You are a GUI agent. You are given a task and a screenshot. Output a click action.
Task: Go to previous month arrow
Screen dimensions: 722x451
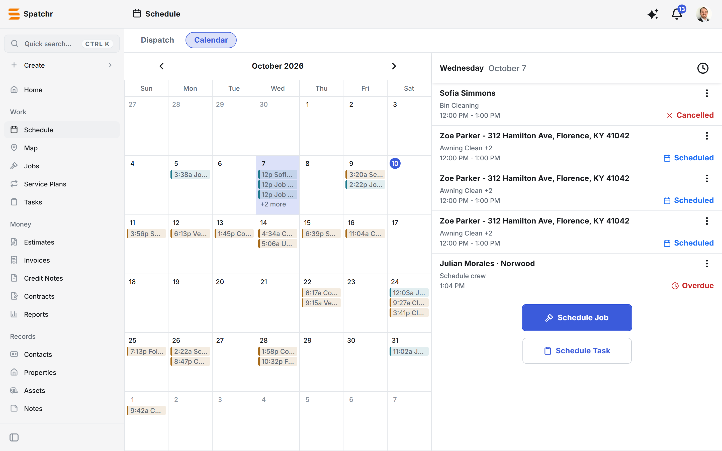click(x=161, y=66)
